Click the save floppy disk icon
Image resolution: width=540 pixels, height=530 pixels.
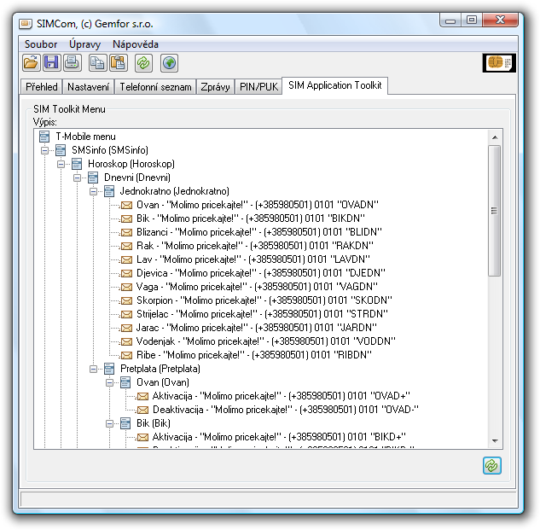click(51, 62)
